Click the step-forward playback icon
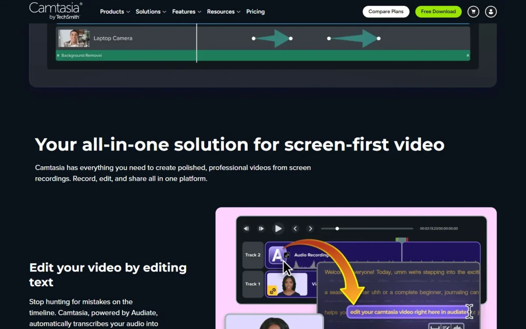This screenshot has height=329, width=526. coord(261,229)
